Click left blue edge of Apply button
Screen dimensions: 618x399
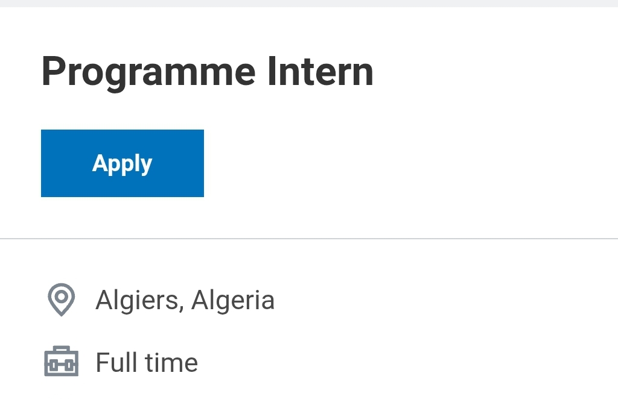(43, 163)
